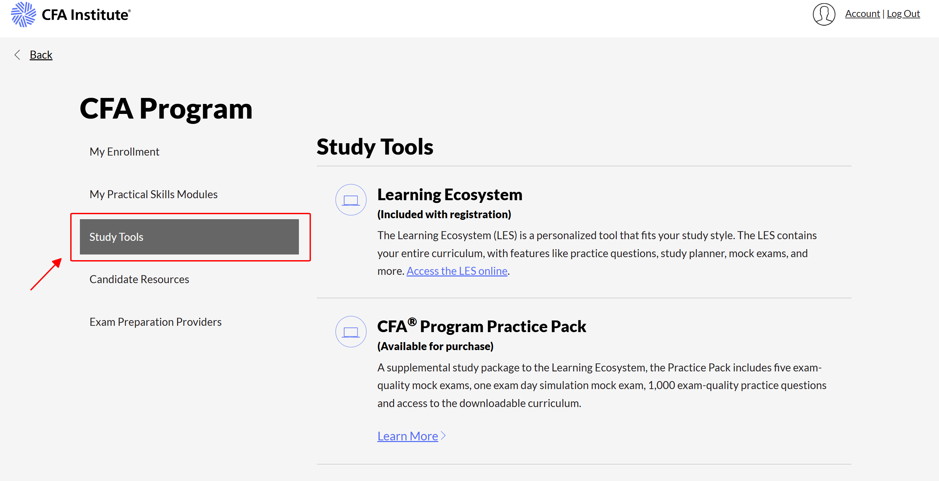Click the Learning Ecosystem laptop icon
This screenshot has height=481, width=939.
pyautogui.click(x=351, y=200)
